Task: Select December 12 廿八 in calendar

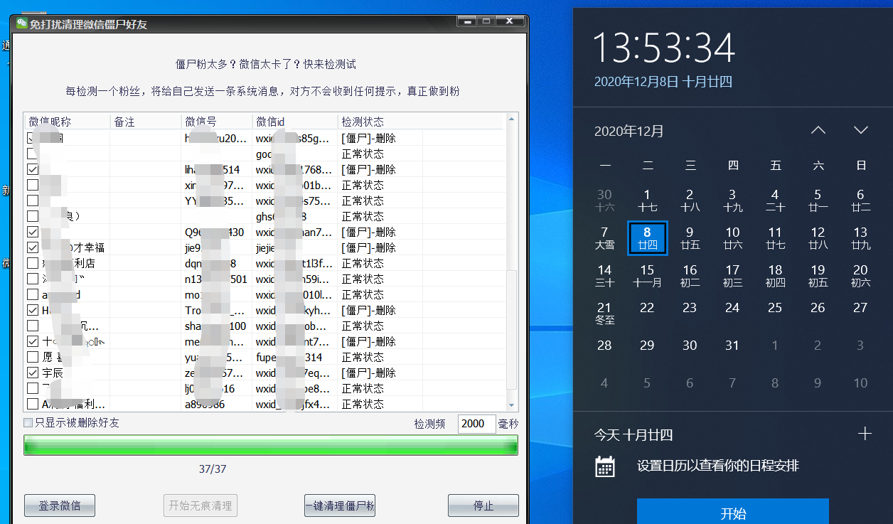Action: click(818, 237)
